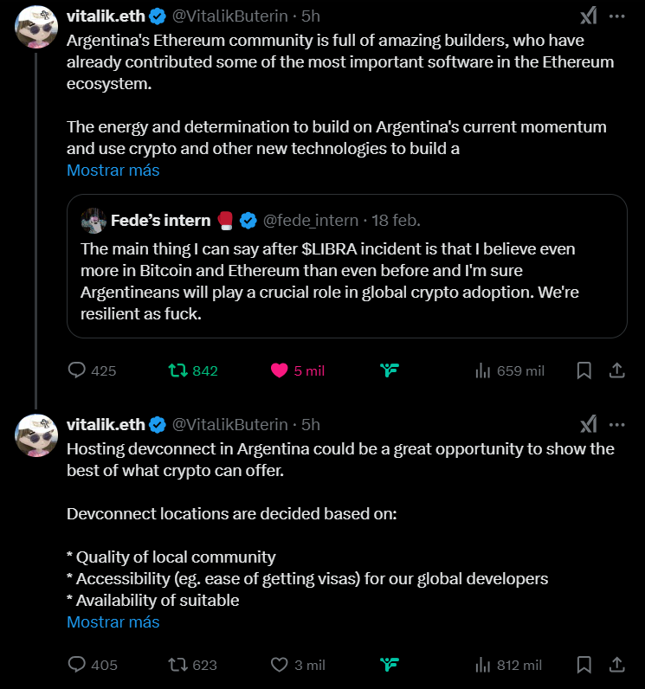
Task: Open @VitalikButerin profile handle link
Action: (x=229, y=16)
